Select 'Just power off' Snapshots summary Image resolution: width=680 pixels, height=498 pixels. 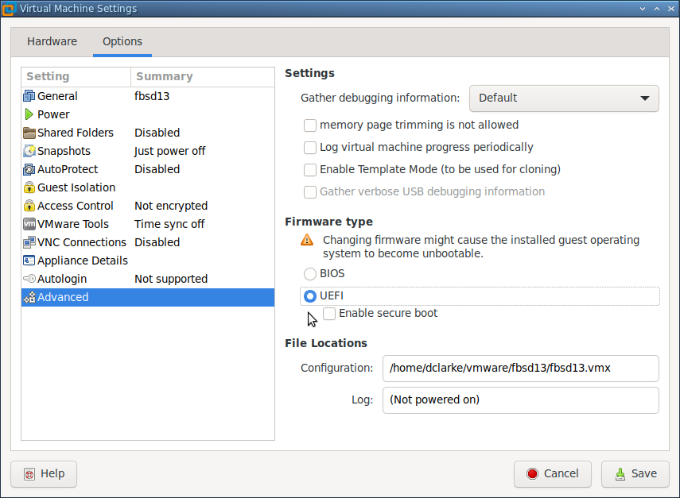point(169,151)
